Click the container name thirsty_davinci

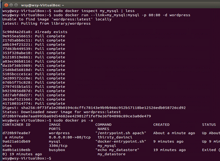click(115, 137)
